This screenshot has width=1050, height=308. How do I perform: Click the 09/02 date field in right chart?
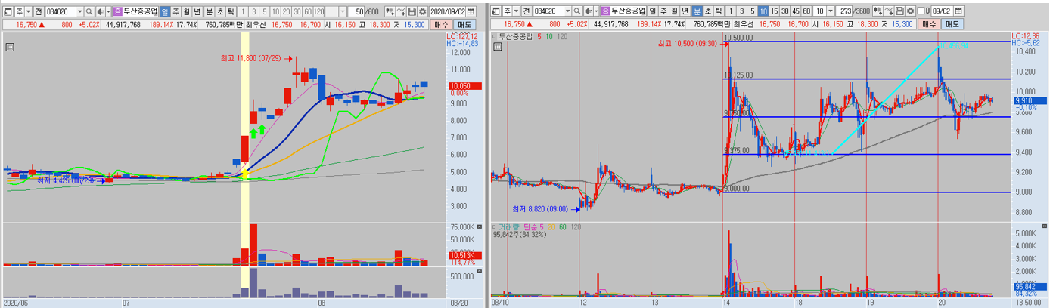(941, 11)
